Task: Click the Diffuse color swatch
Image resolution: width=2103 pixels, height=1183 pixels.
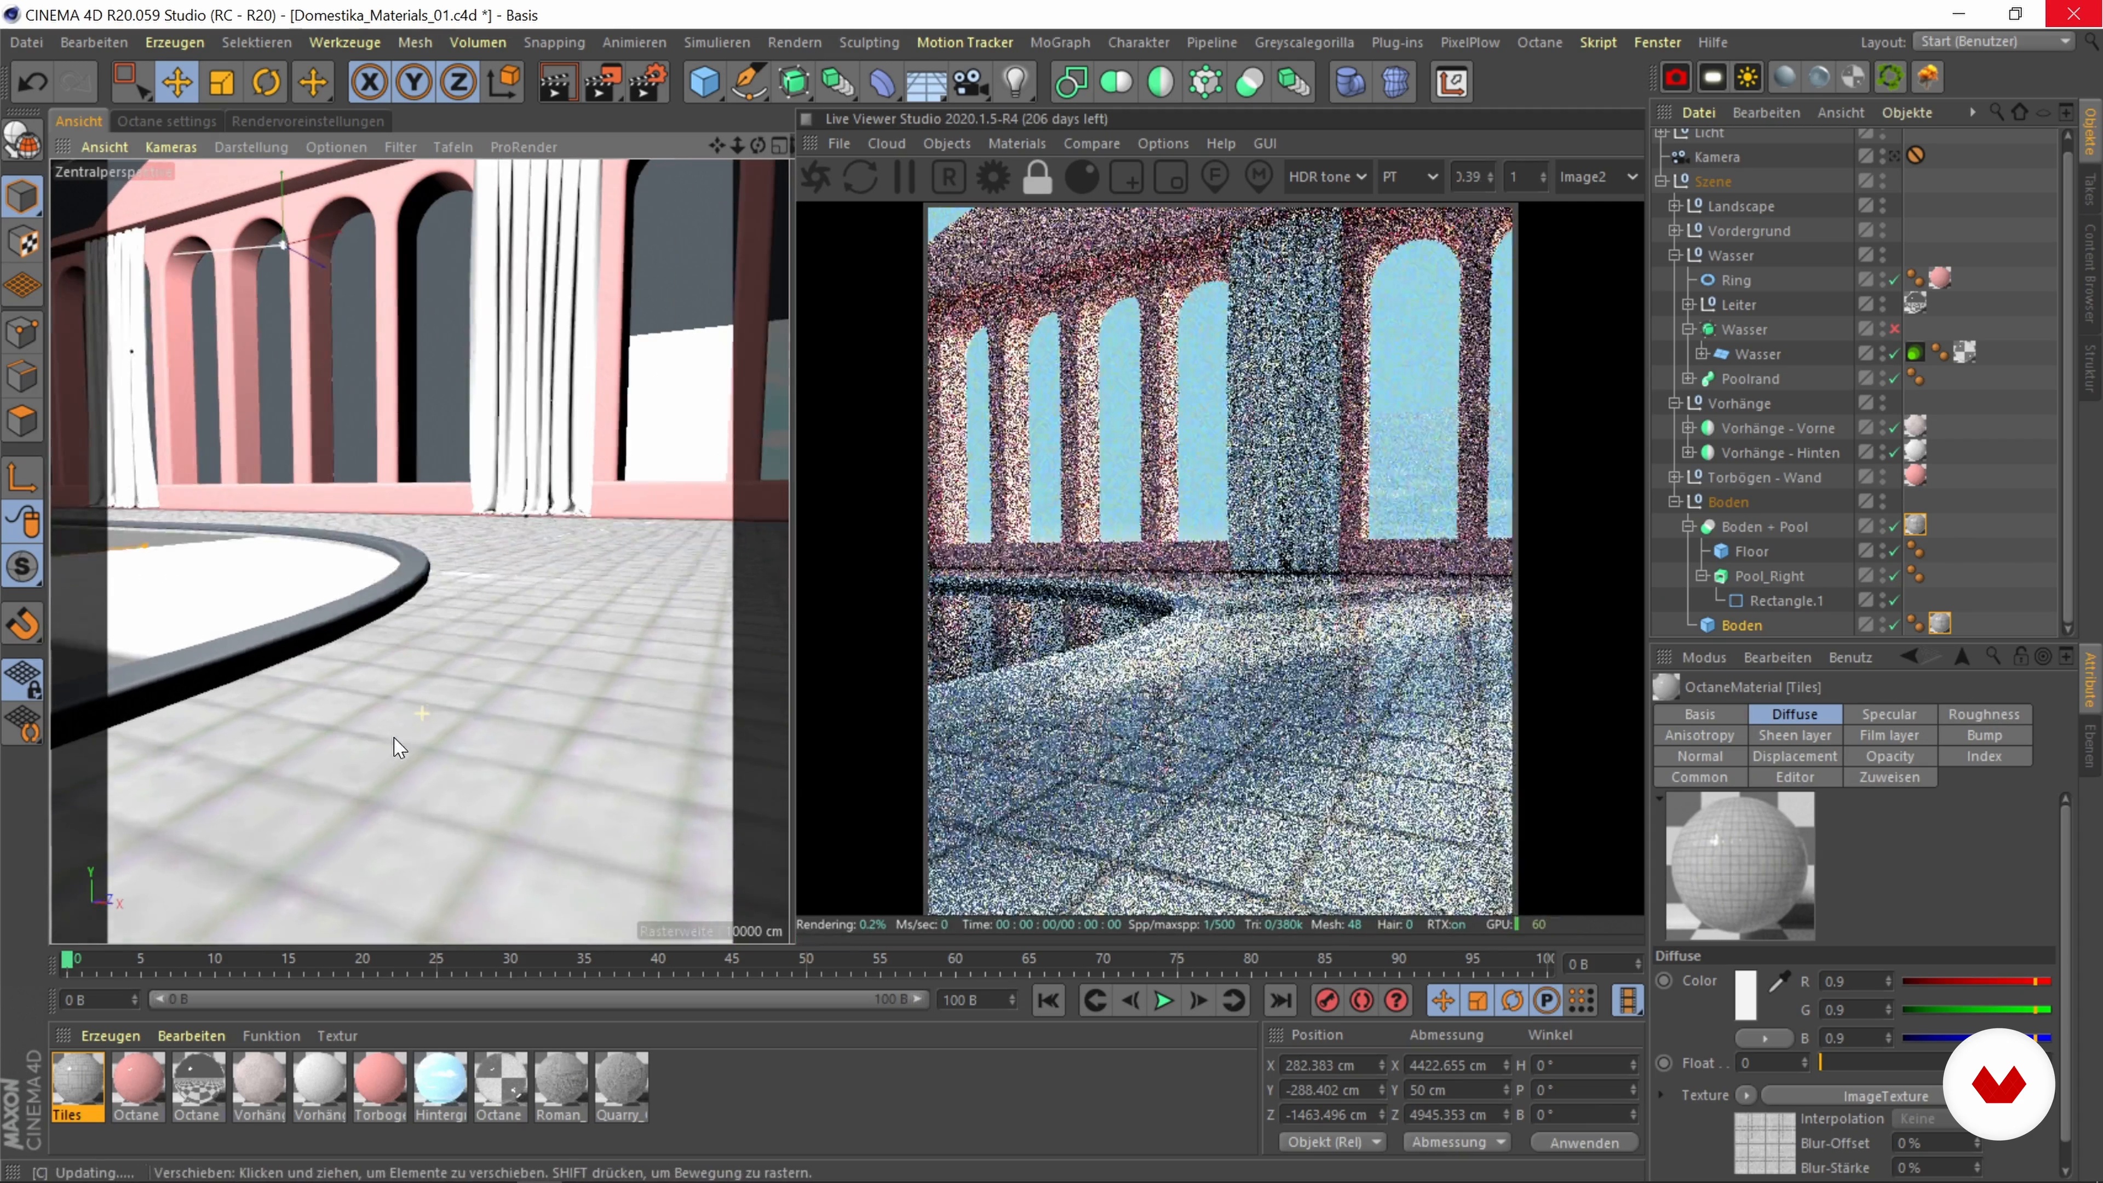Action: [1745, 995]
